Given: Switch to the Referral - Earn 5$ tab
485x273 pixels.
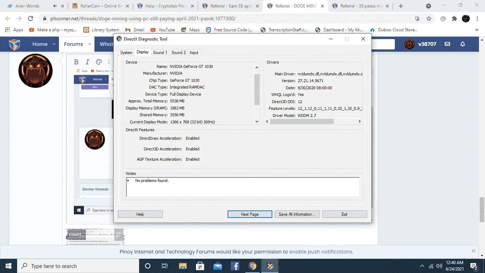Looking at the screenshot, I should coord(230,6).
